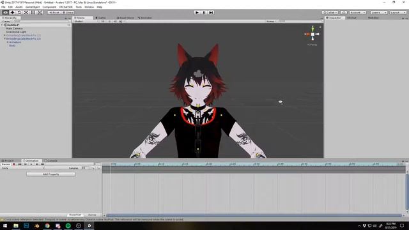409x230 pixels.
Task: Open the Tools menu
Action: [x=79, y=7]
